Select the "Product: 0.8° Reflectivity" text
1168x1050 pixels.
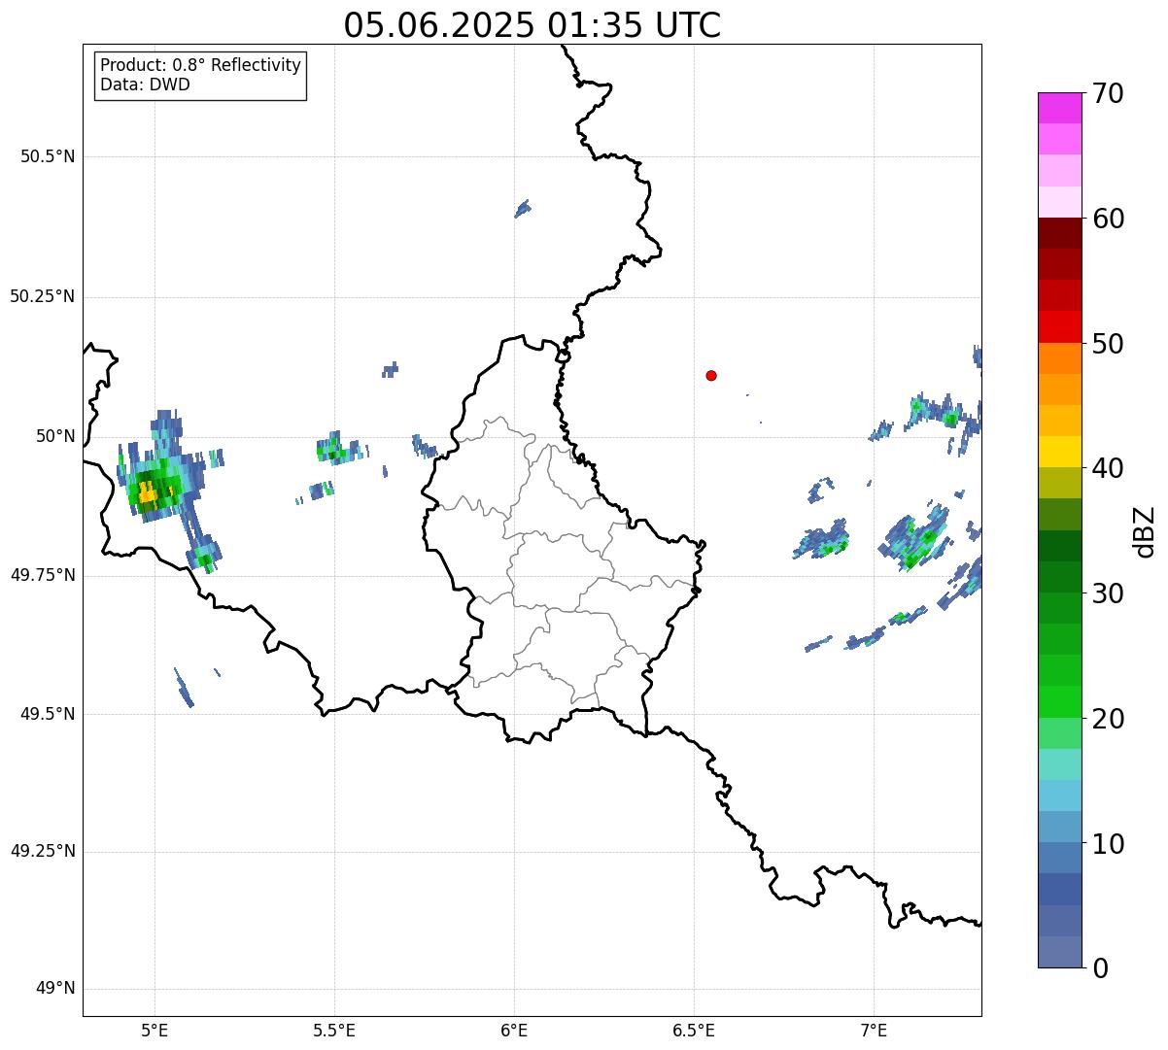pyautogui.click(x=201, y=65)
